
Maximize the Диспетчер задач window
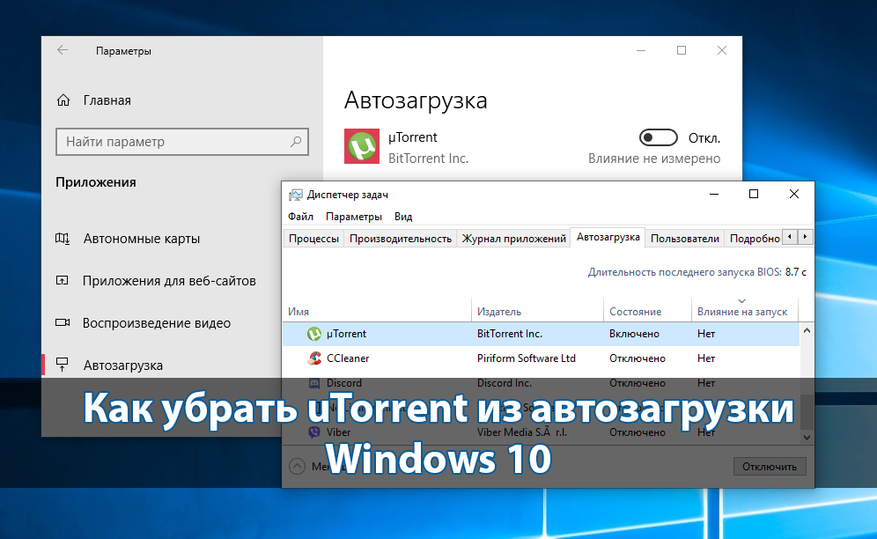point(754,195)
